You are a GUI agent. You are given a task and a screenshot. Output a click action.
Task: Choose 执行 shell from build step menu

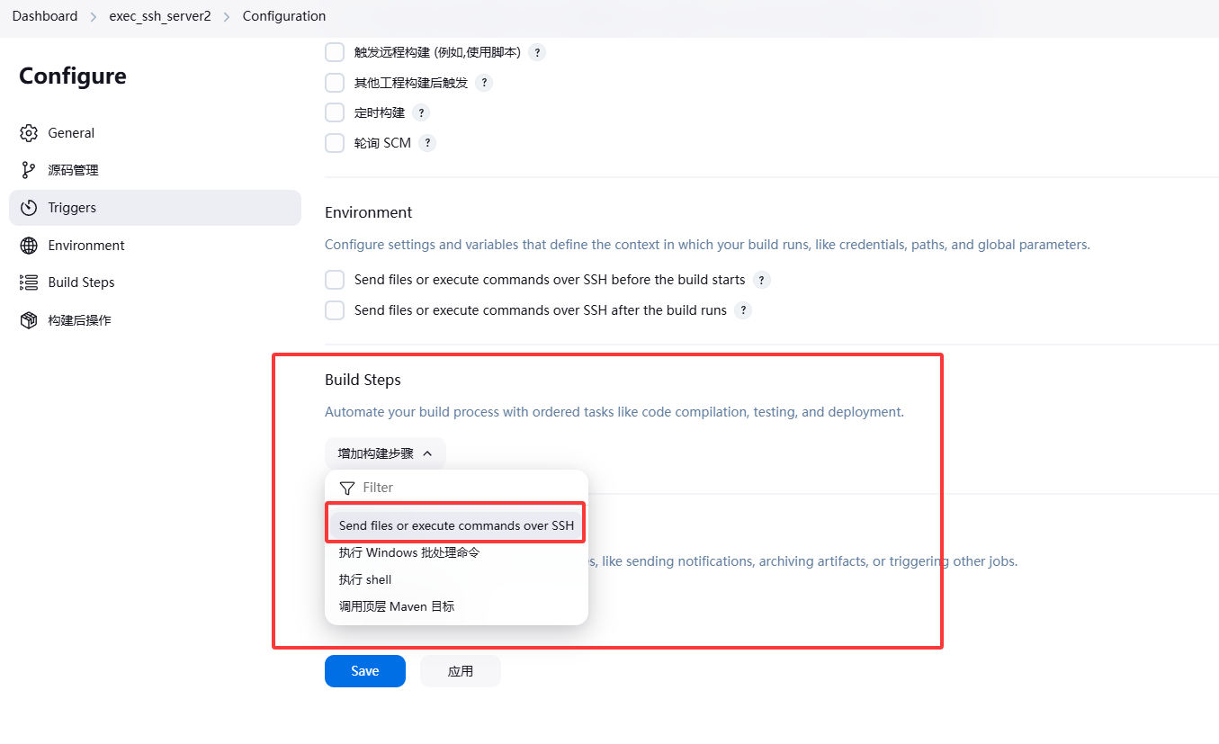pos(365,579)
